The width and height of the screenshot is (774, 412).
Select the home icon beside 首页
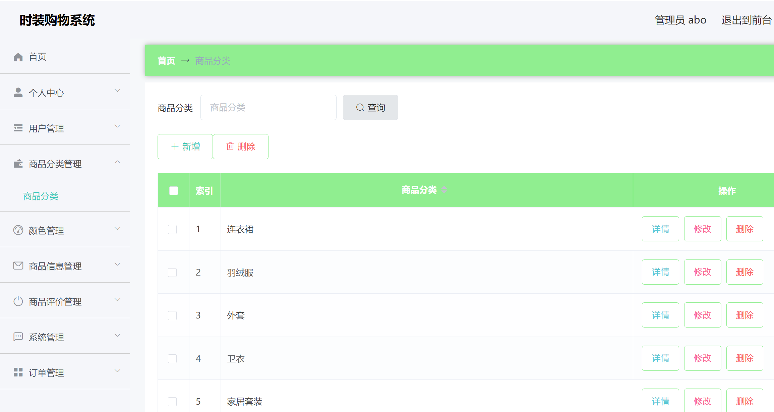tap(18, 57)
